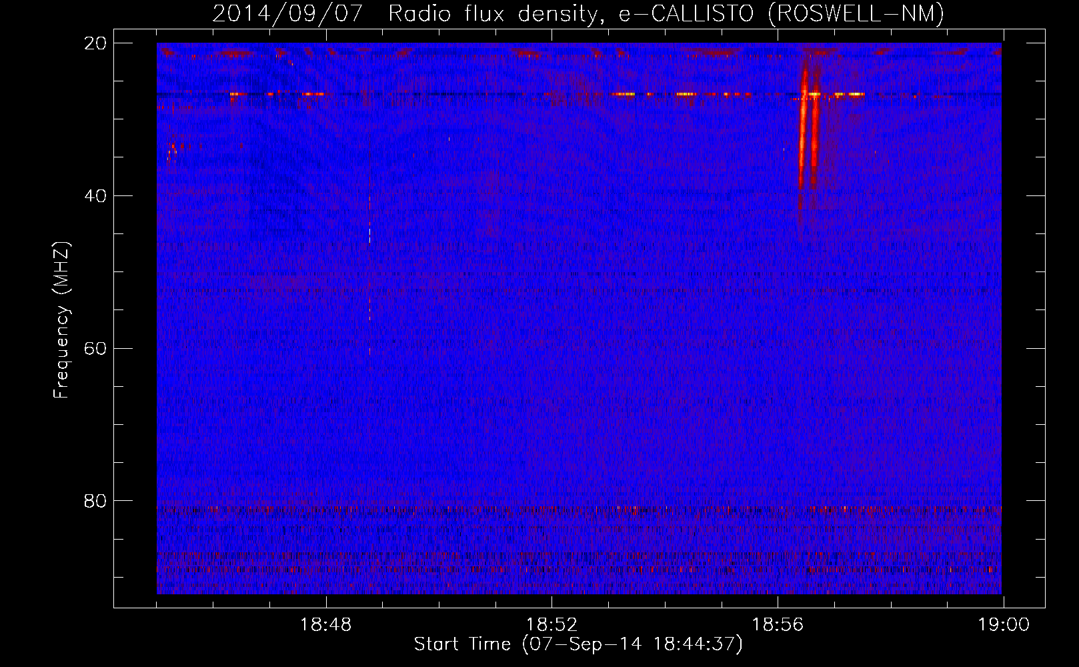Click the "Frequency (MHZ)" y-axis label
The height and width of the screenshot is (667, 1079).
61,320
